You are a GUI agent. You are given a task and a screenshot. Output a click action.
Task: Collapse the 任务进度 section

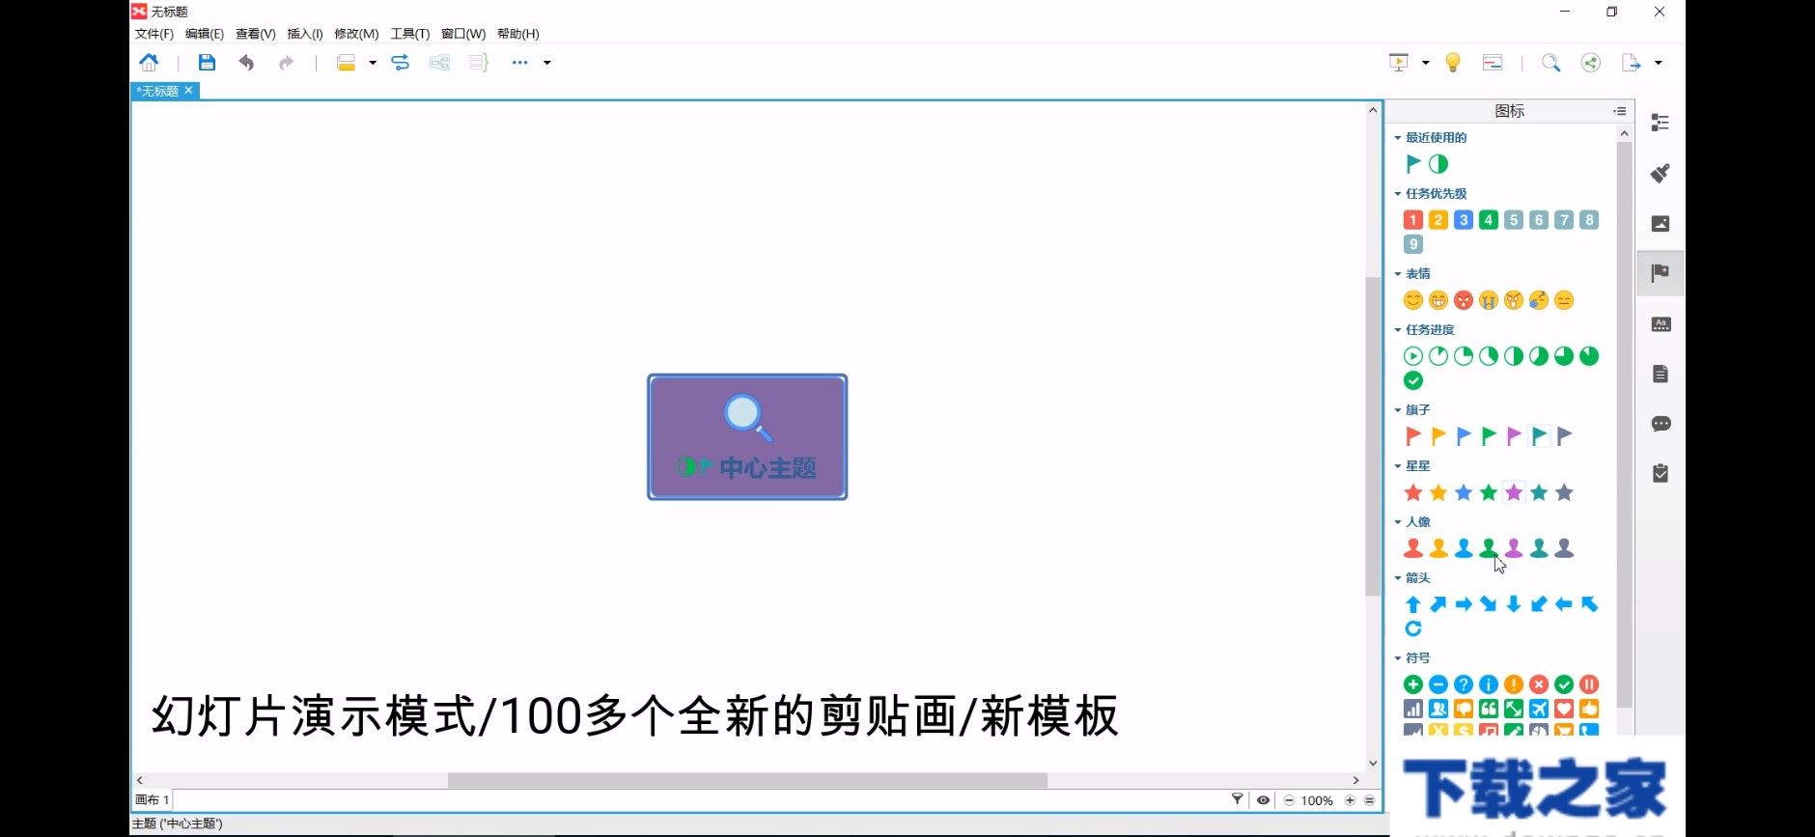(1398, 330)
